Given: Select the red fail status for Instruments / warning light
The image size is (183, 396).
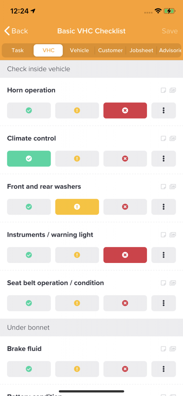Looking at the screenshot, I should point(125,255).
